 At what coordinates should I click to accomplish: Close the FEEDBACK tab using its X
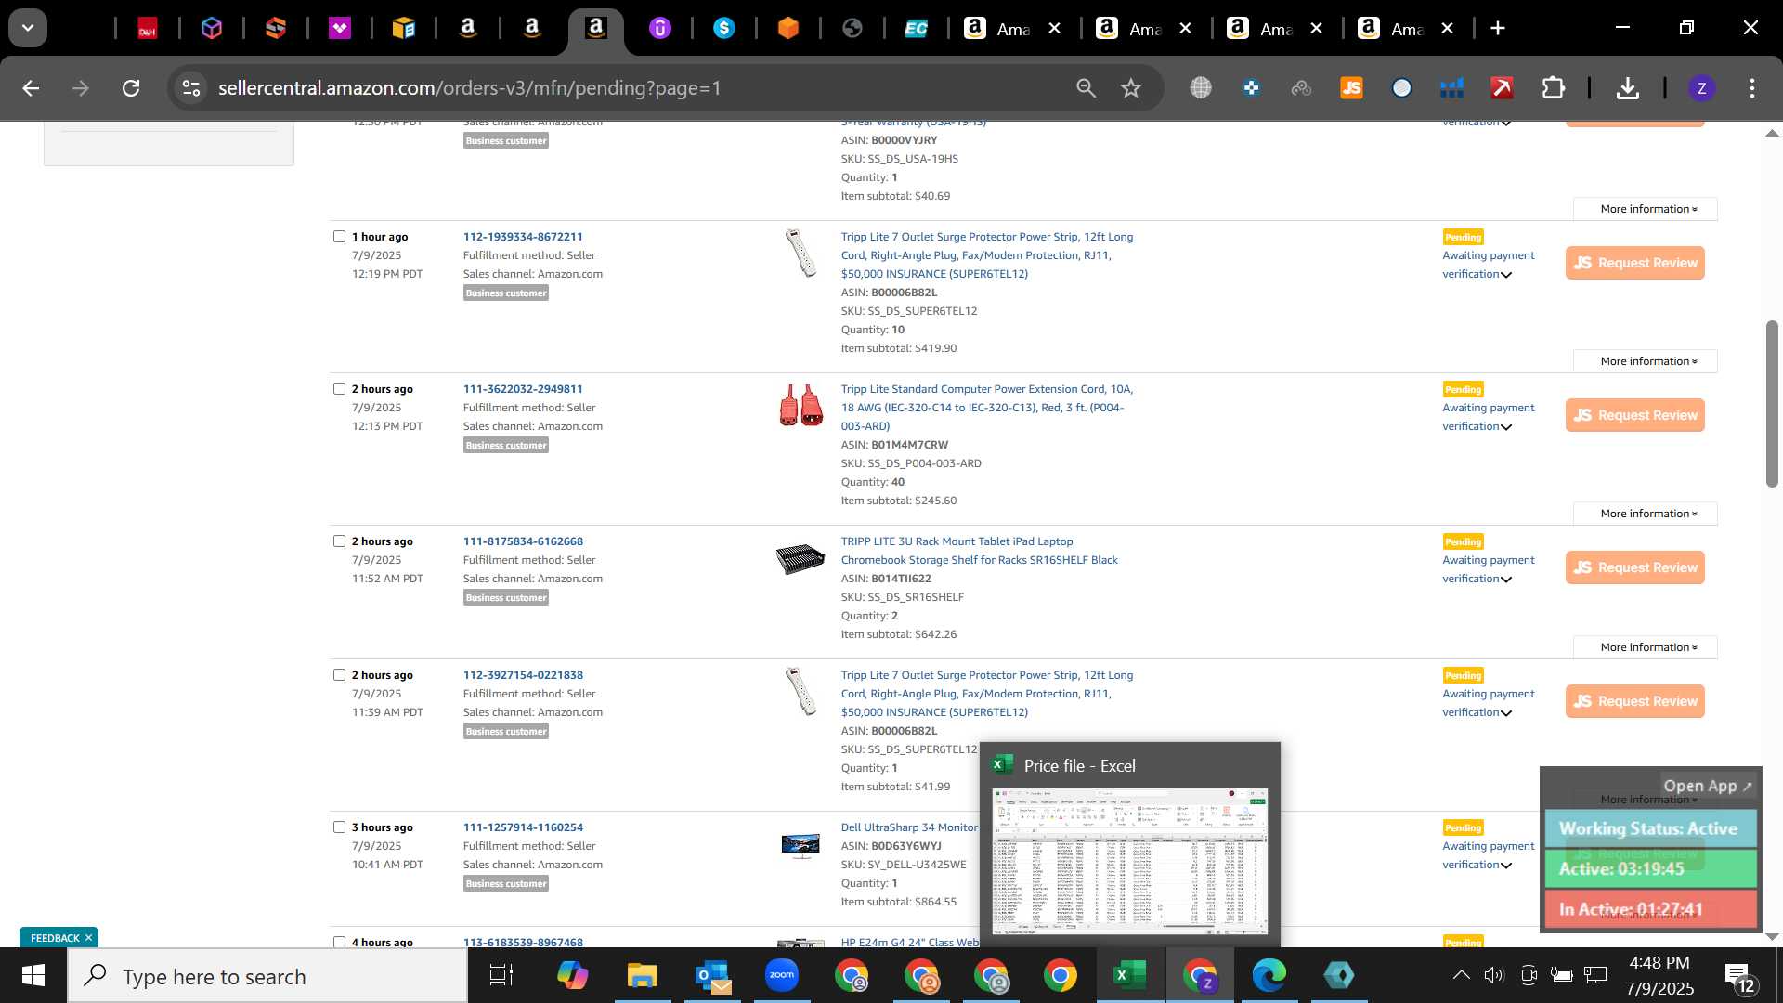(x=89, y=938)
